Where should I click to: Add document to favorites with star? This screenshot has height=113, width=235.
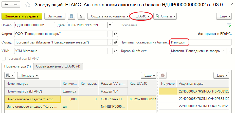coord(29,5)
